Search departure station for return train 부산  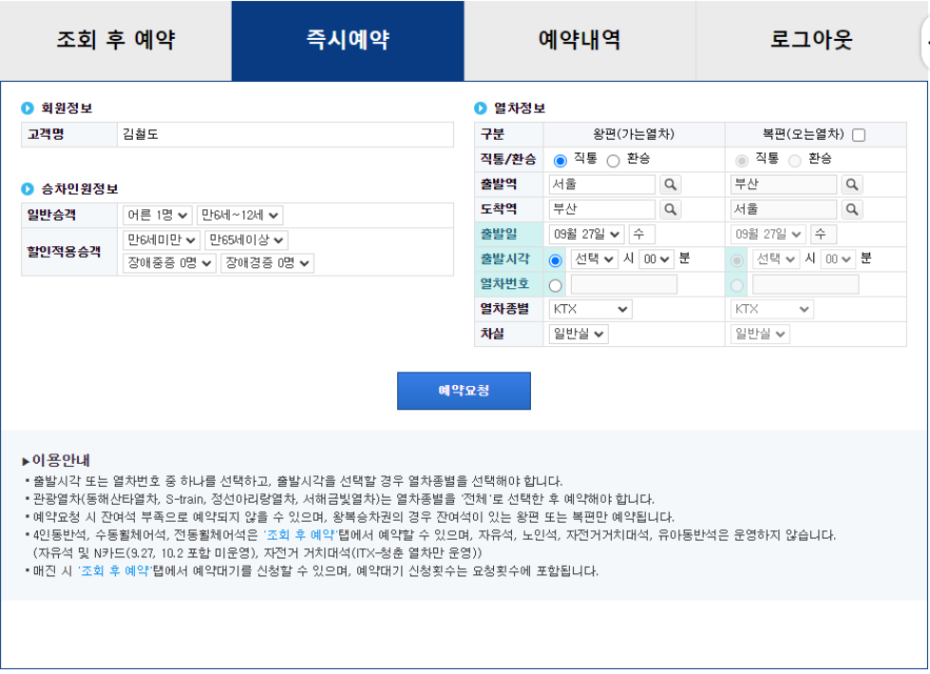click(x=852, y=184)
